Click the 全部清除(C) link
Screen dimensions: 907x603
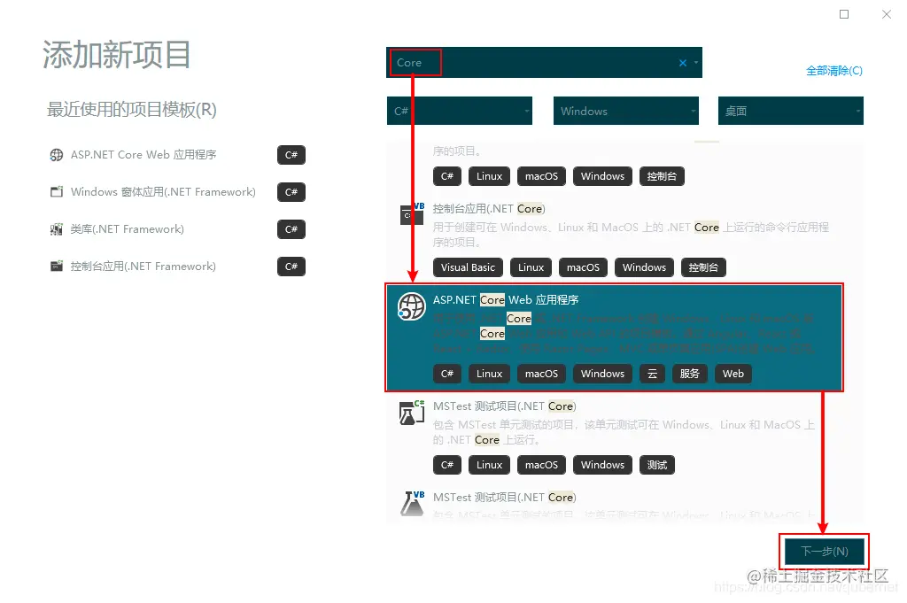pyautogui.click(x=834, y=71)
